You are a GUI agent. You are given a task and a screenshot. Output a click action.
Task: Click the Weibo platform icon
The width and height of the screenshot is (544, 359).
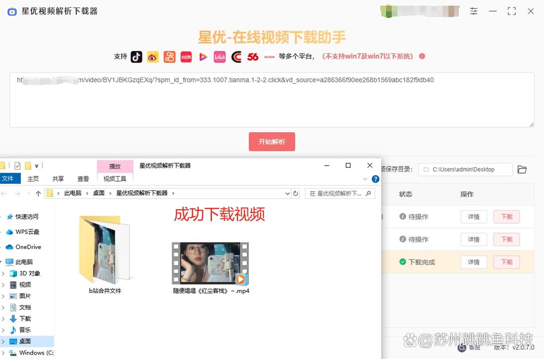pos(153,57)
